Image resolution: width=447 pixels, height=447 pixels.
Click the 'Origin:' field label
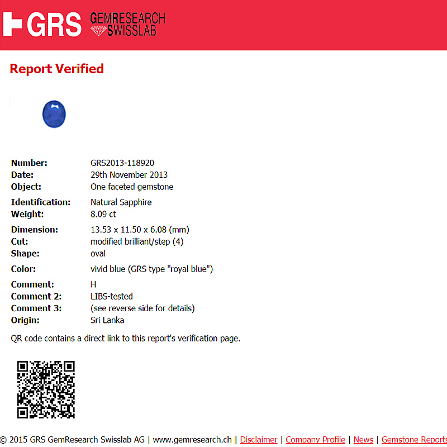coord(25,320)
